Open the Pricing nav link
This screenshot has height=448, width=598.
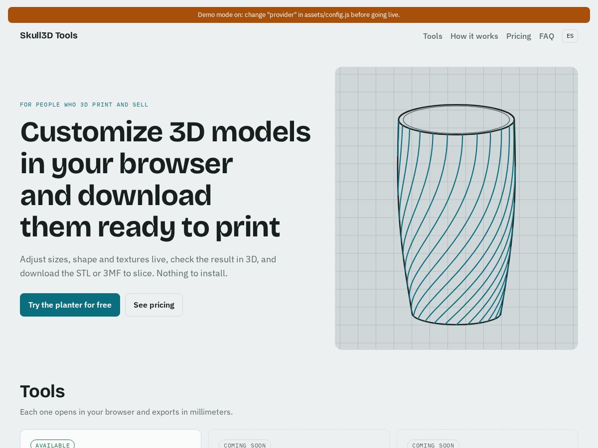519,36
